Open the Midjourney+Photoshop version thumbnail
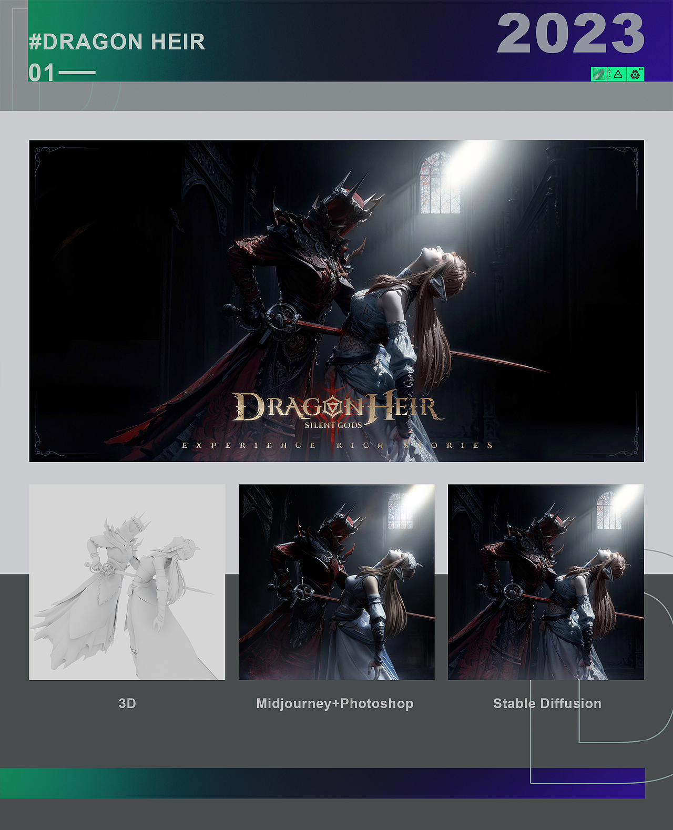Screen dimensions: 673x830 pyautogui.click(x=336, y=582)
